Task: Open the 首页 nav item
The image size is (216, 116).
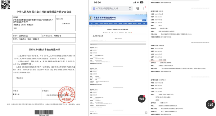Action: click(92, 24)
